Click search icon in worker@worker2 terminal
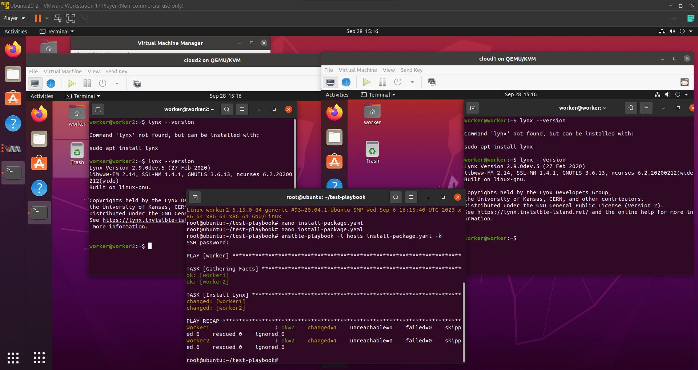The image size is (698, 370). [x=227, y=109]
